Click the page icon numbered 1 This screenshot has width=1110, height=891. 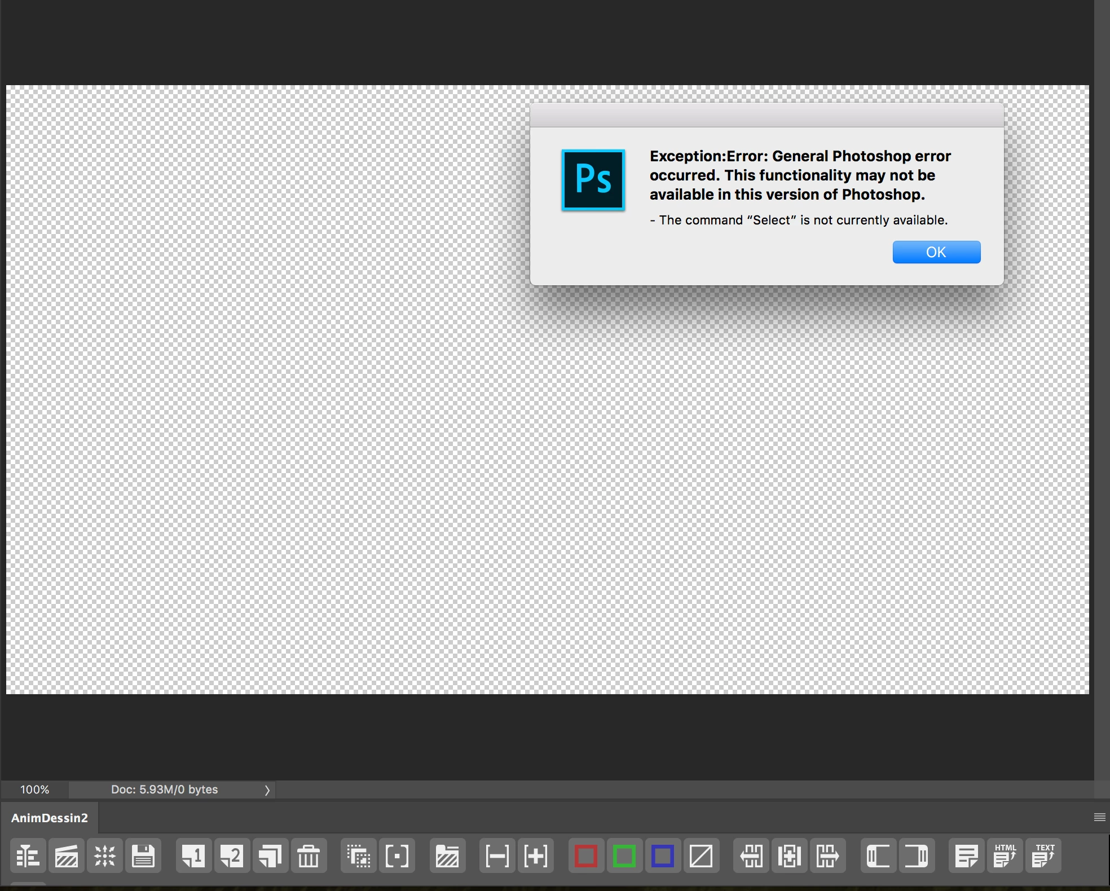193,856
